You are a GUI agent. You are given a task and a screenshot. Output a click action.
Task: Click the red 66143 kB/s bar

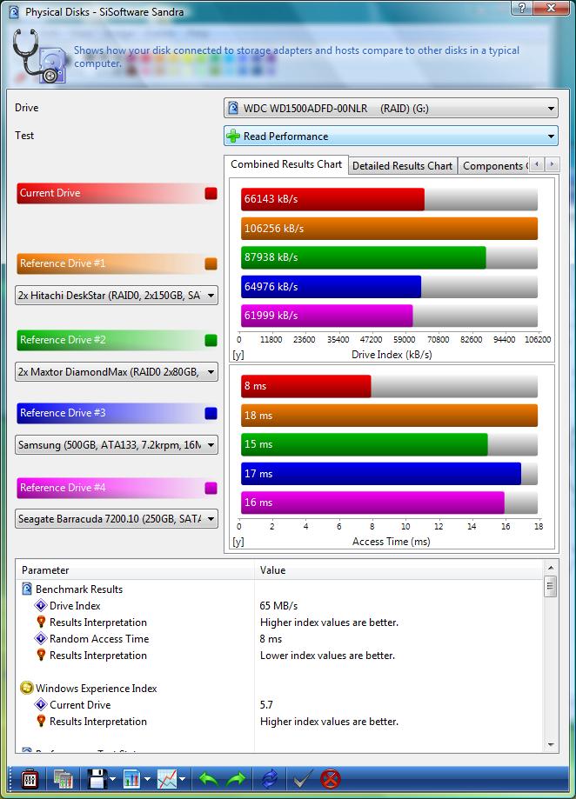click(x=332, y=199)
